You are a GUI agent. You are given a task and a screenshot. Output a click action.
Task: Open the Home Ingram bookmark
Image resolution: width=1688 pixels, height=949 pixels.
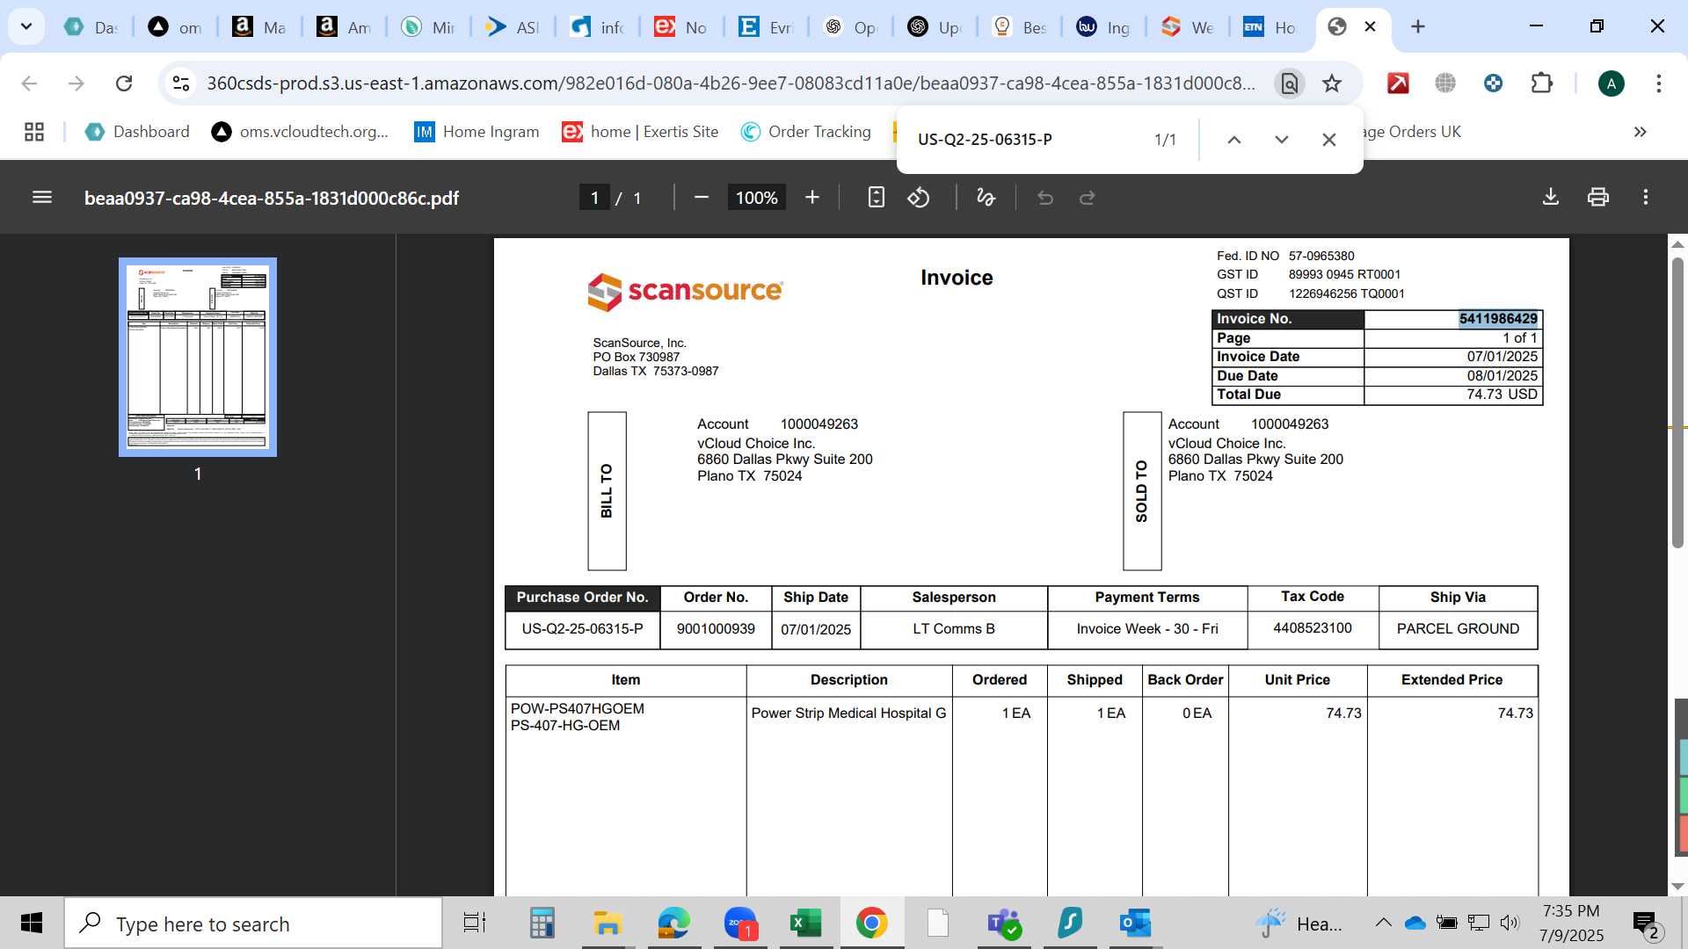coord(477,132)
